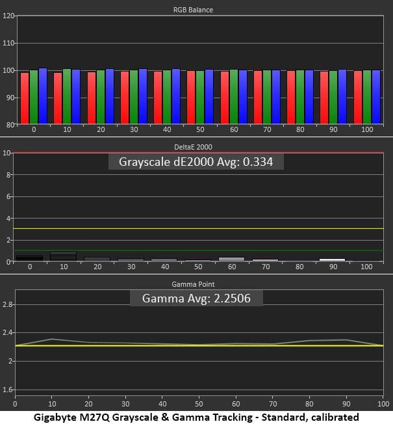
Task: Click the red bar at 40 in RGB Balance
Action: click(x=158, y=98)
